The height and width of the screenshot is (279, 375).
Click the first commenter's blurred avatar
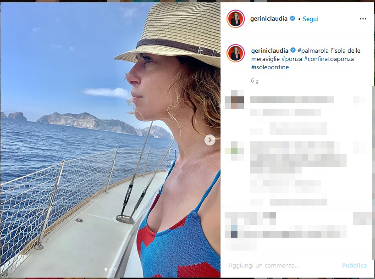point(234,100)
